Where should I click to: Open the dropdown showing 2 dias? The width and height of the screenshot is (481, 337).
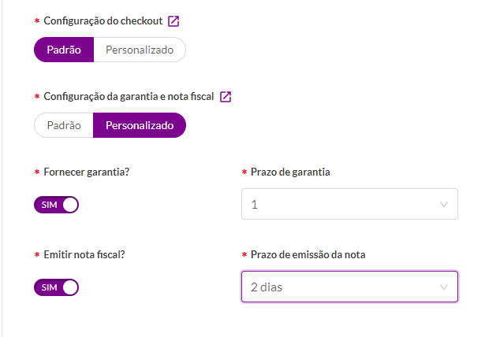349,287
